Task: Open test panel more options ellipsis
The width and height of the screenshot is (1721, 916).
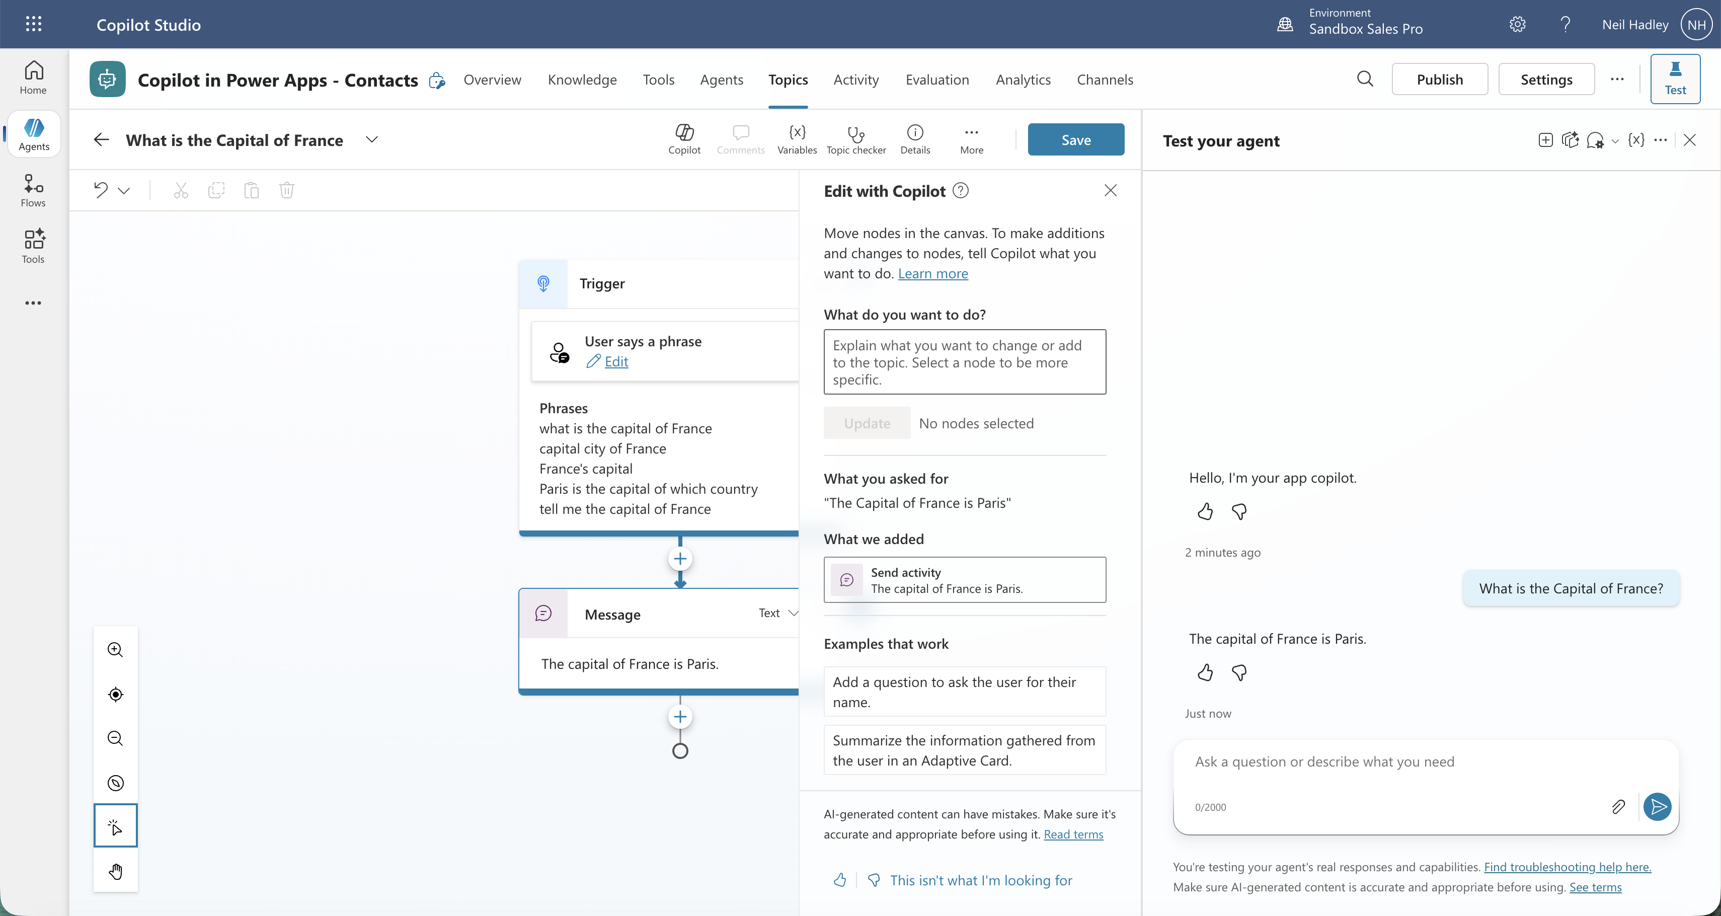Action: 1661,140
